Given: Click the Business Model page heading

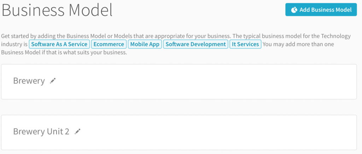Looking at the screenshot, I should point(57,10).
